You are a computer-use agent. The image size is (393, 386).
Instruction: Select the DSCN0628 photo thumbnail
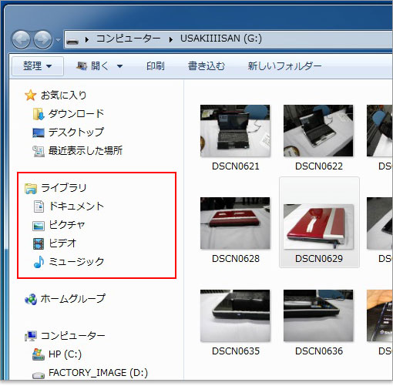tap(235, 223)
